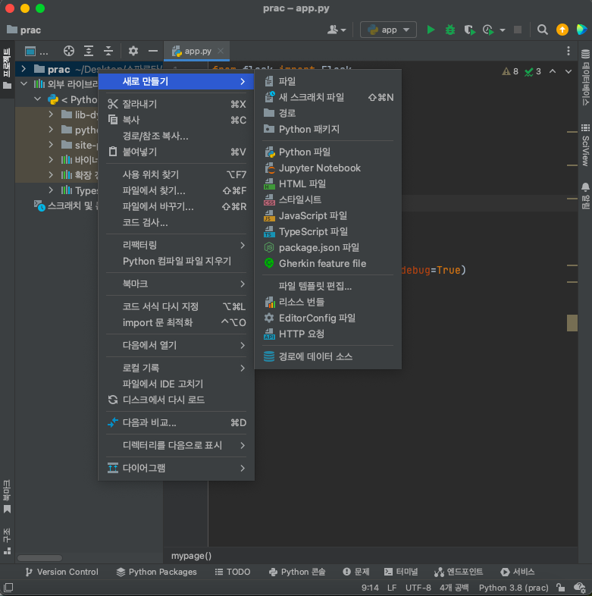Viewport: 592px width, 596px height.
Task: Click mypage() breadcrumb below editor
Action: point(191,556)
